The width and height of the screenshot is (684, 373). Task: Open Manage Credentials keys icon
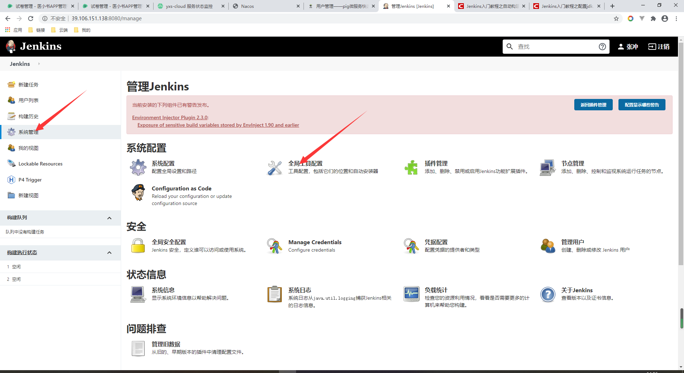click(275, 246)
